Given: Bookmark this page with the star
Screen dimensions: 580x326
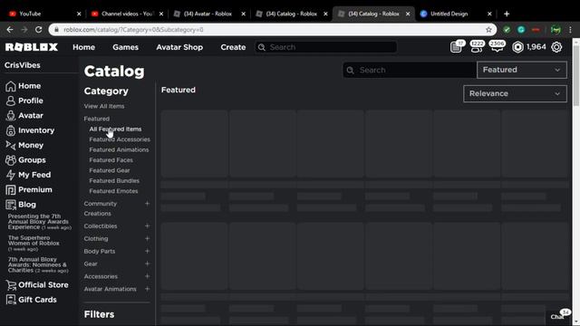Looking at the screenshot, I should 488,30.
